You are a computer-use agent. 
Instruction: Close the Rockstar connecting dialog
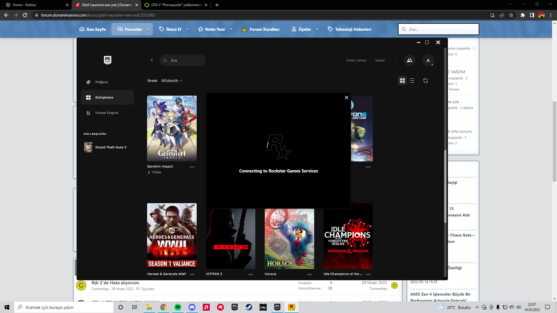346,98
